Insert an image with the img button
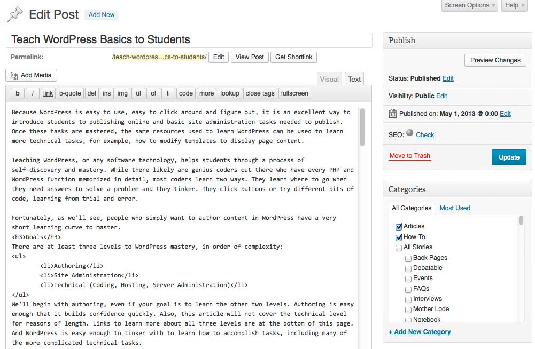The height and width of the screenshot is (349, 535). [x=122, y=93]
